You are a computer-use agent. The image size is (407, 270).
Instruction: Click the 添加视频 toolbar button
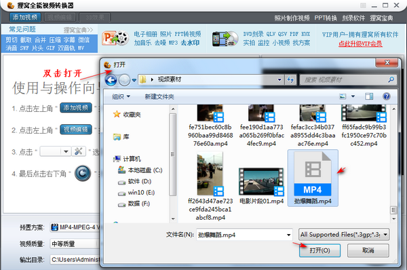[25, 18]
